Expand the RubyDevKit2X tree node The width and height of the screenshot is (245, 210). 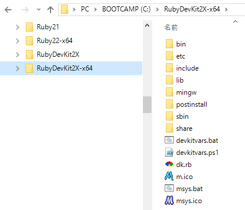(x=18, y=55)
